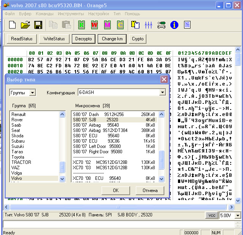Save the file with the floppy disk icon
Viewport: 243px width, 235px height.
(38, 25)
